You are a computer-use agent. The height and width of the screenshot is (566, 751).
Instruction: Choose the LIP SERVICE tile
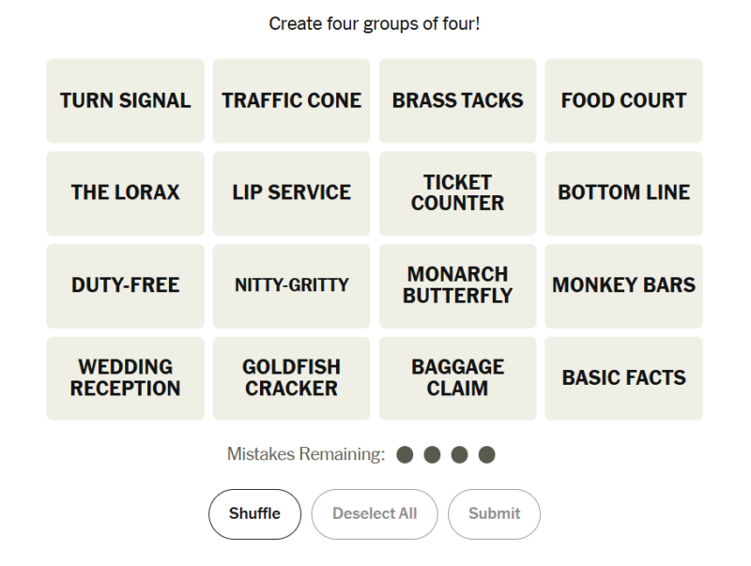291,192
